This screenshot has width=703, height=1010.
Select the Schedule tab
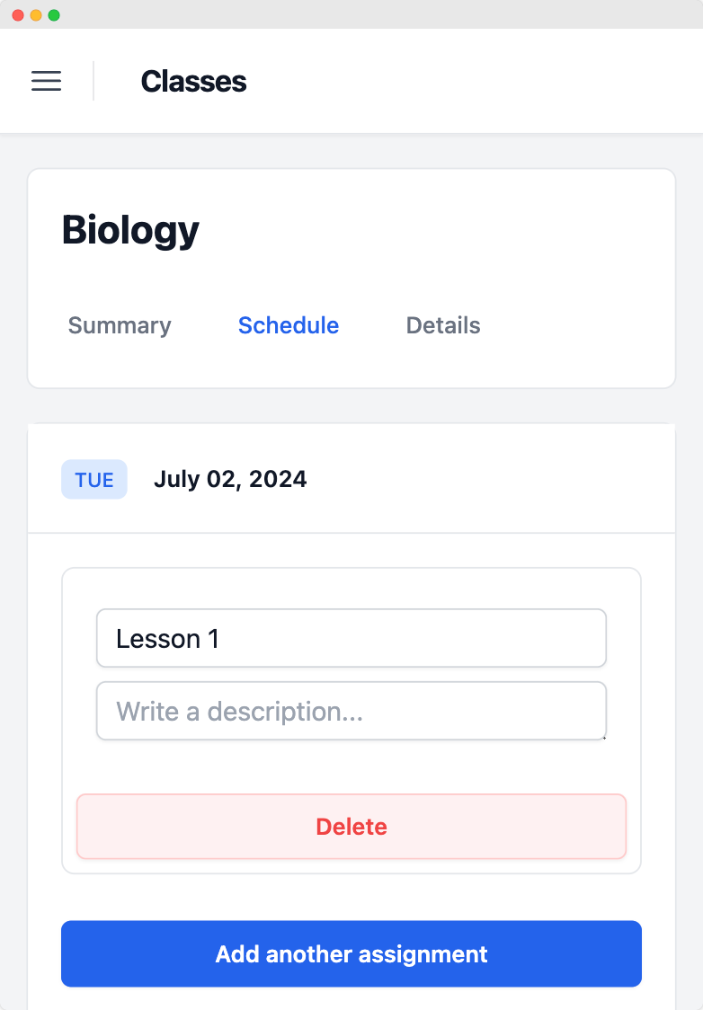288,325
